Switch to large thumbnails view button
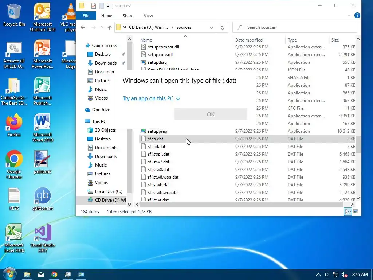373x280 pixels. (x=356, y=211)
